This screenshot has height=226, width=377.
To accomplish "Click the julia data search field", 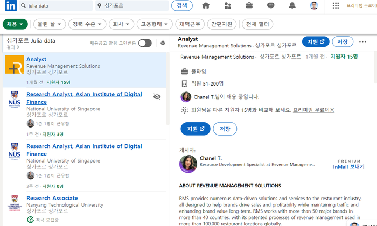I will (x=56, y=5).
